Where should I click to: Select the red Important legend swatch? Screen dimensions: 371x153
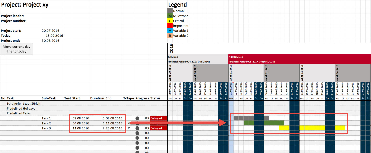tap(170, 26)
